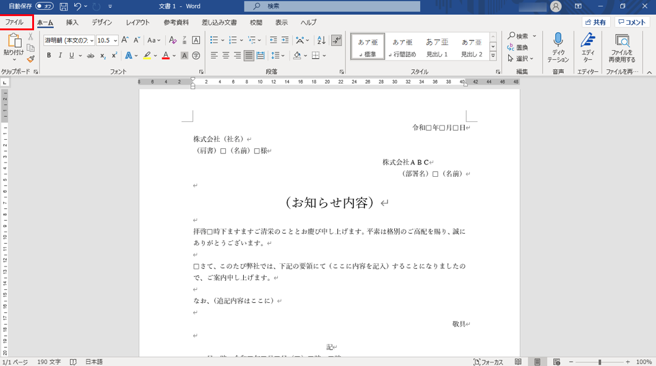
Task: Switch to read mode view icon
Action: [518, 362]
